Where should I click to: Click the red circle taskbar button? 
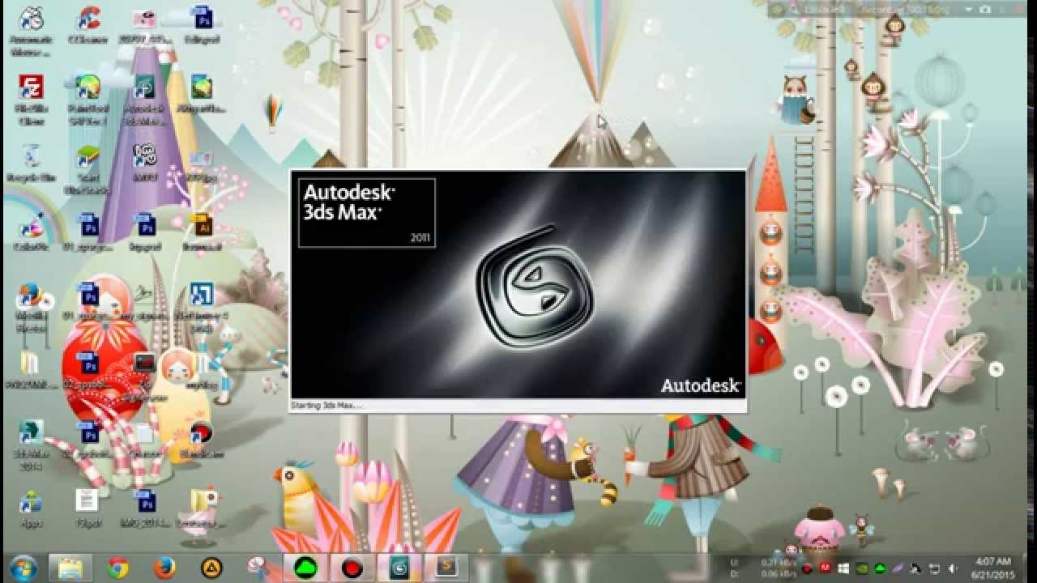pos(352,568)
